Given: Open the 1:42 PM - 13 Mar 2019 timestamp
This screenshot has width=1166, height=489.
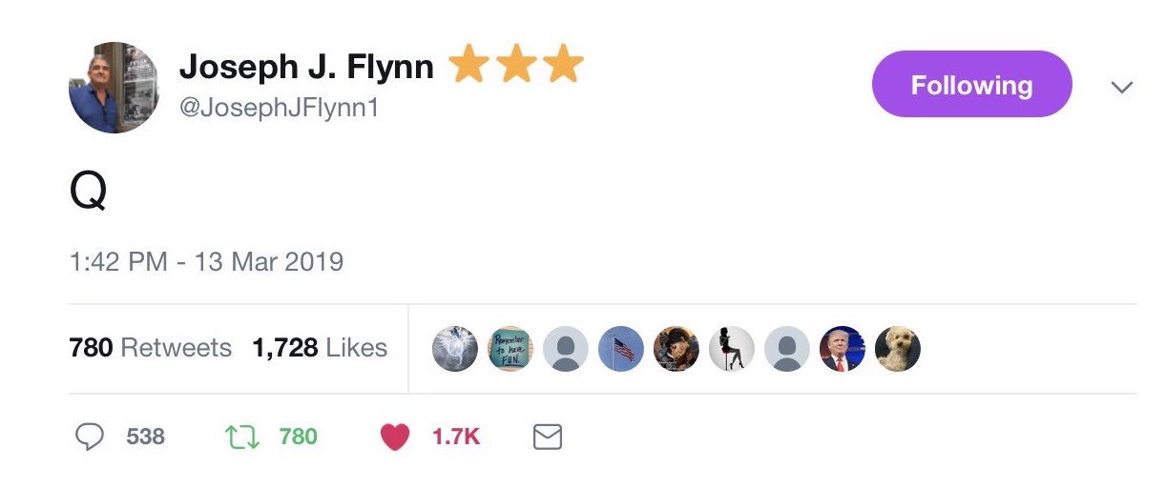Looking at the screenshot, I should coord(206,261).
